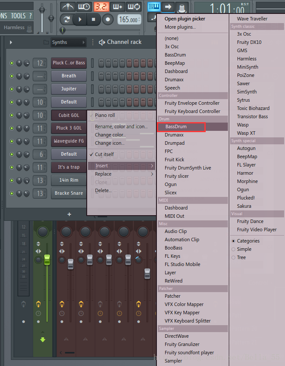
Task: Click the arrow step-edit icon in toolbar
Action: pos(168,7)
